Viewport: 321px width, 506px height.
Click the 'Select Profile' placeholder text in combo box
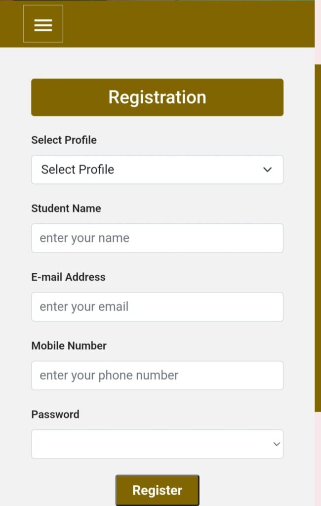tap(78, 169)
